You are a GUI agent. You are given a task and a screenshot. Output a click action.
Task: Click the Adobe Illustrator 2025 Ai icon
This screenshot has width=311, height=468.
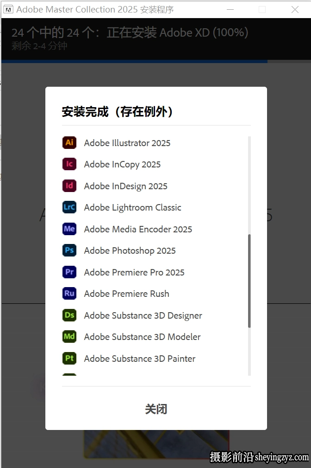[69, 142]
